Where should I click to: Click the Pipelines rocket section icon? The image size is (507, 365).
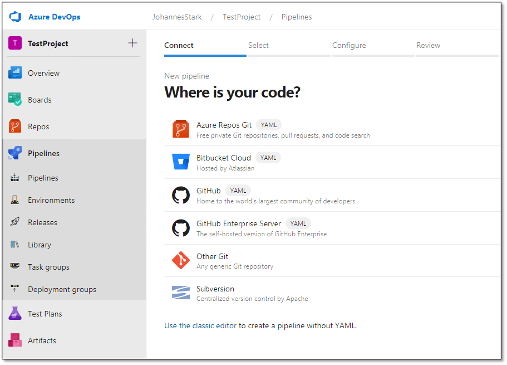[x=15, y=153]
